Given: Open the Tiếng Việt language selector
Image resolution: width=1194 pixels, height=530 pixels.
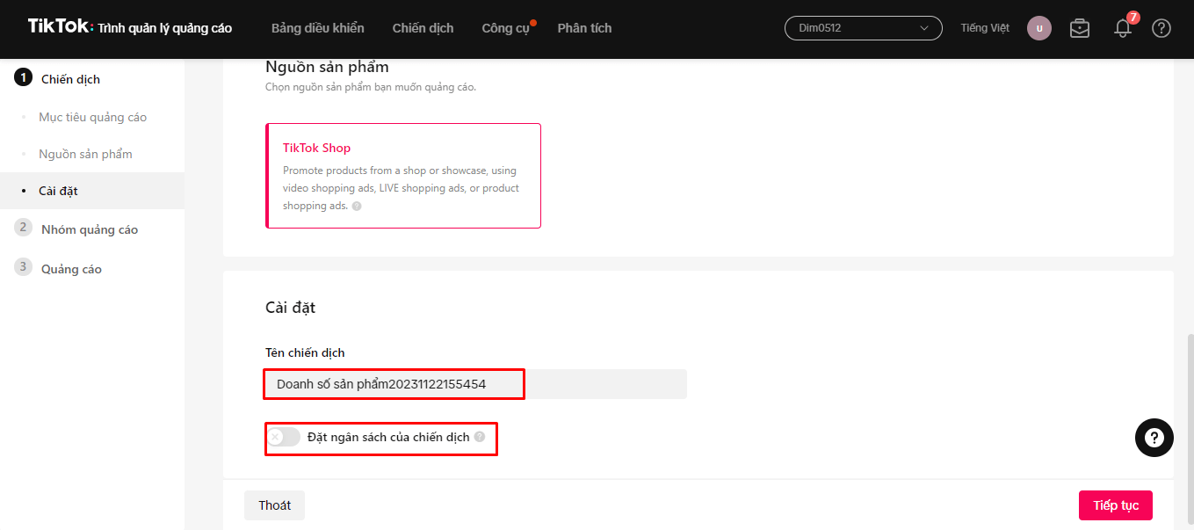Looking at the screenshot, I should point(985,28).
